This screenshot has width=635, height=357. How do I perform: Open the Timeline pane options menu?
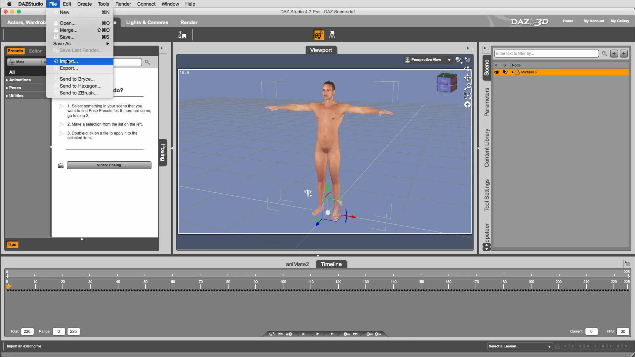tap(627, 263)
